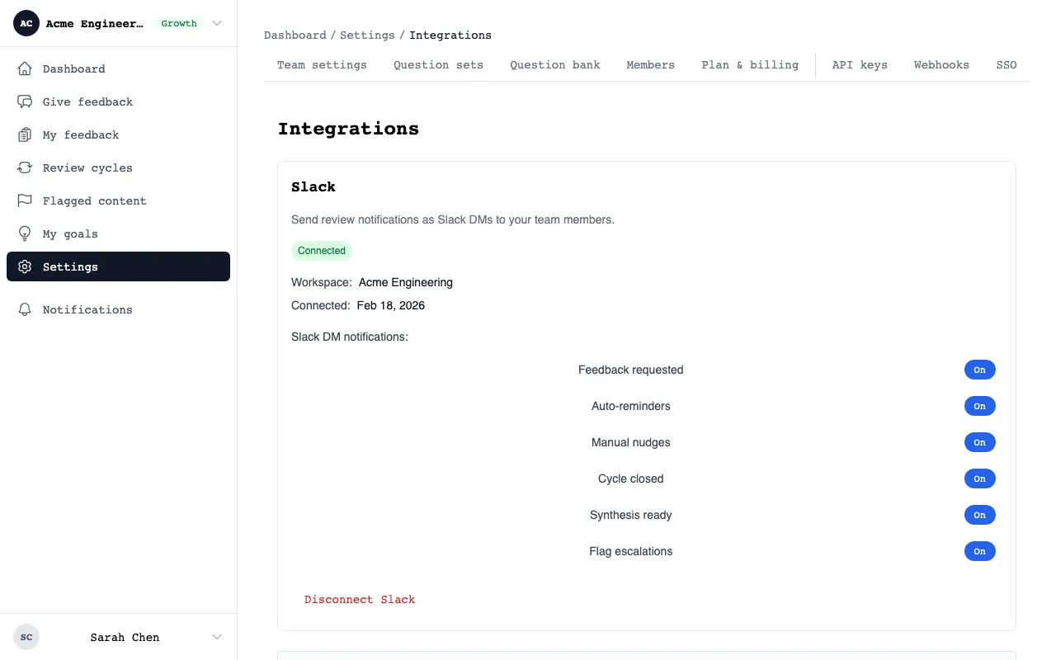Toggle the Flag escalations switch
1056x660 pixels.
pyautogui.click(x=980, y=551)
